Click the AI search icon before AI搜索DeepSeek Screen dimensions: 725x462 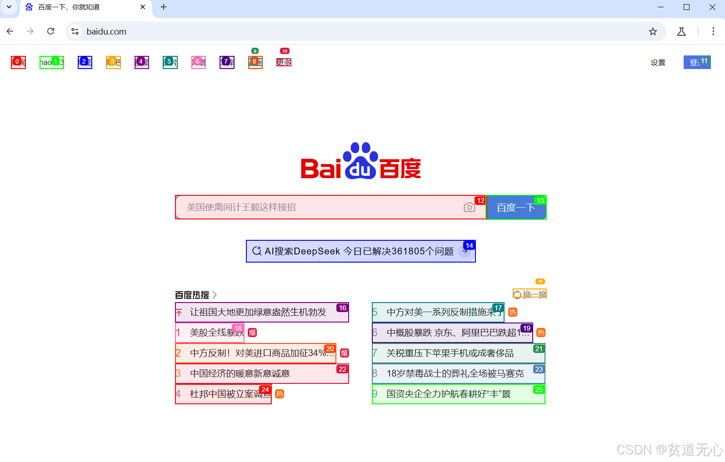257,251
